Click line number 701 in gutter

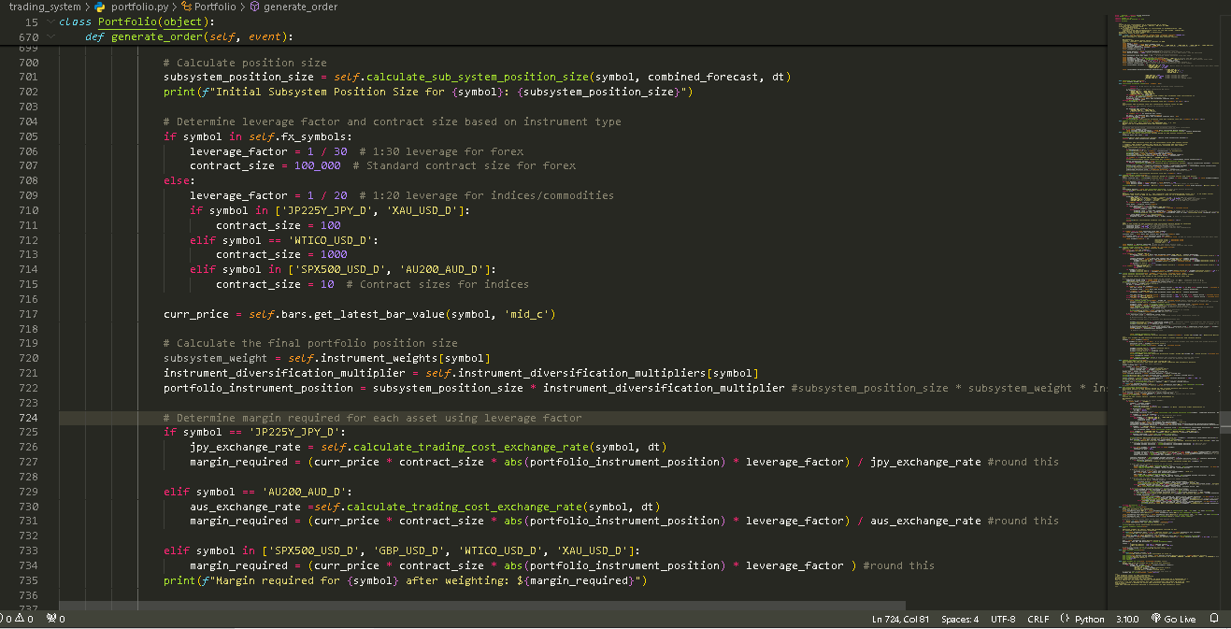coord(28,77)
